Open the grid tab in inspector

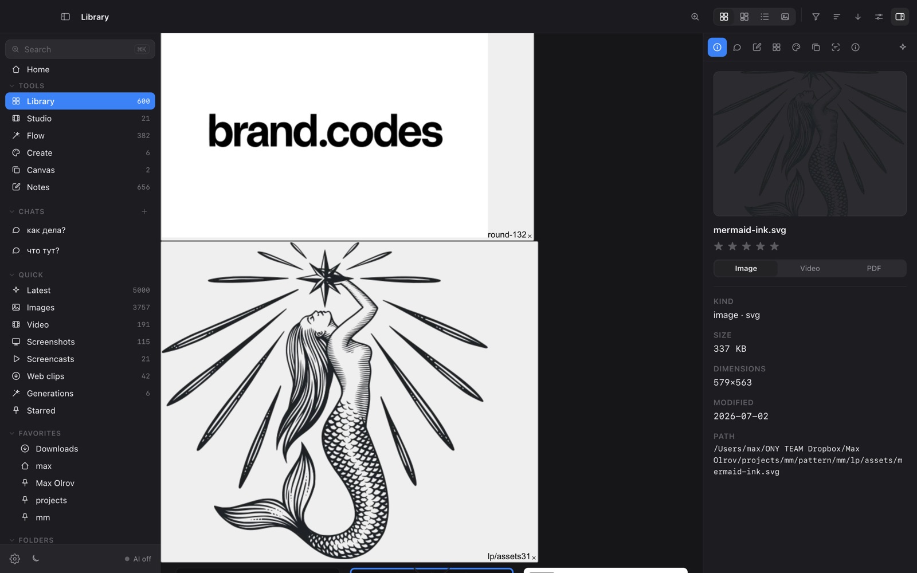[x=777, y=48]
